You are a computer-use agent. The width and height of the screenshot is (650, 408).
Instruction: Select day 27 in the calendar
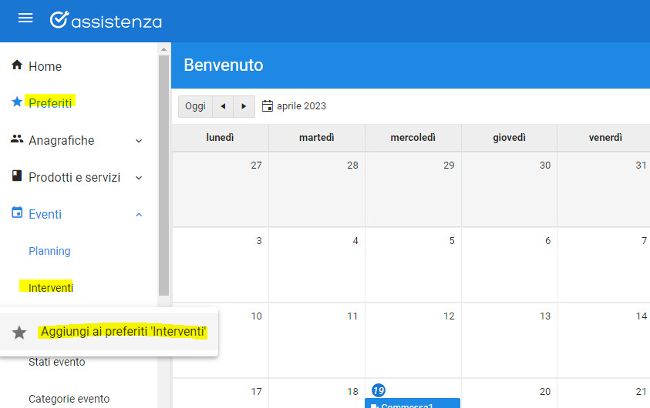click(256, 165)
